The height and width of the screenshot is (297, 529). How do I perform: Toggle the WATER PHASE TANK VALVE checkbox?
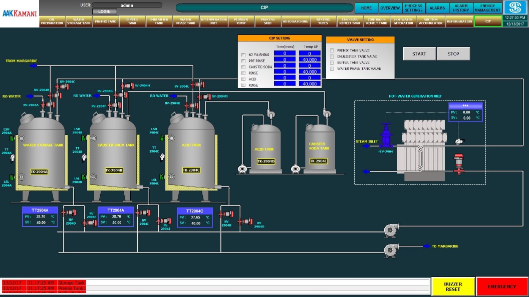pyautogui.click(x=332, y=68)
